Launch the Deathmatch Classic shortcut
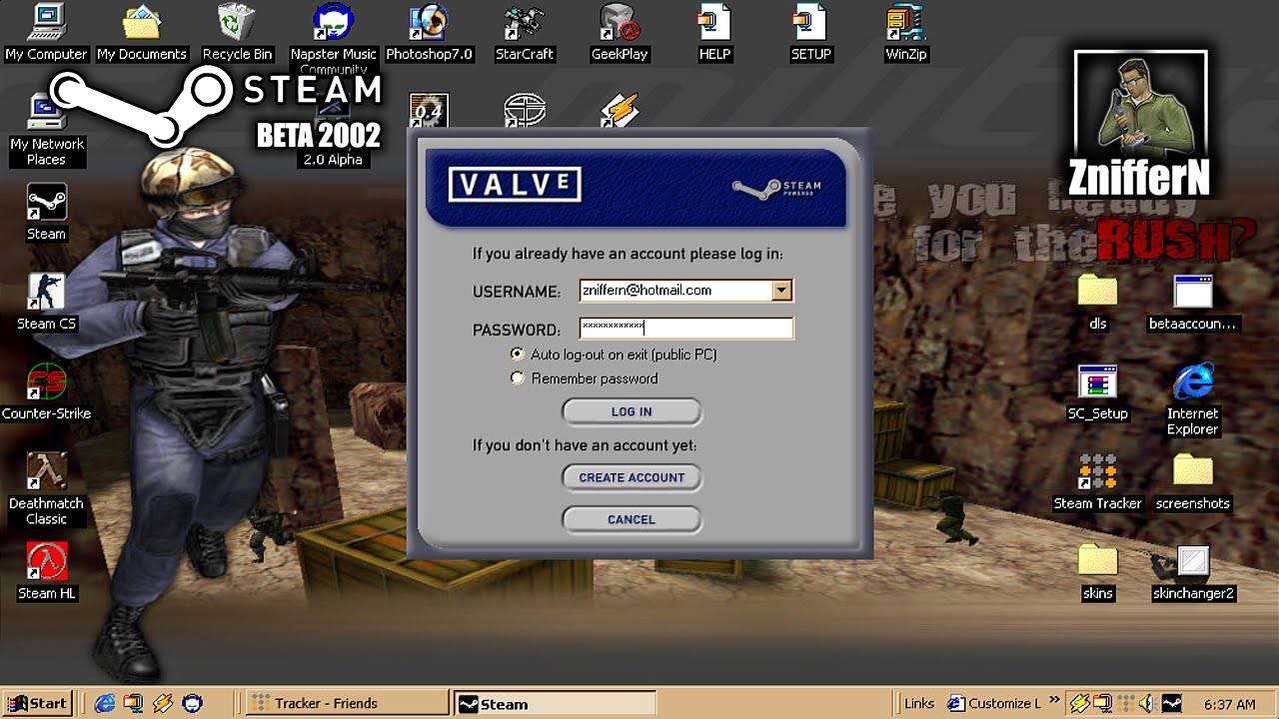The width and height of the screenshot is (1279, 719). pyautogui.click(x=46, y=471)
